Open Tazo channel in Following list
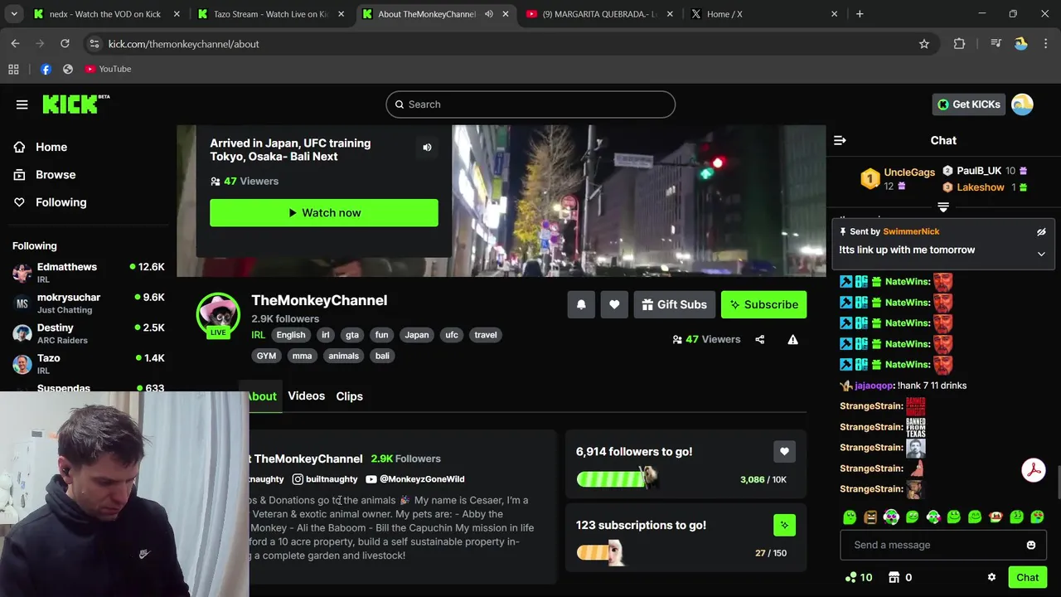 pos(88,363)
